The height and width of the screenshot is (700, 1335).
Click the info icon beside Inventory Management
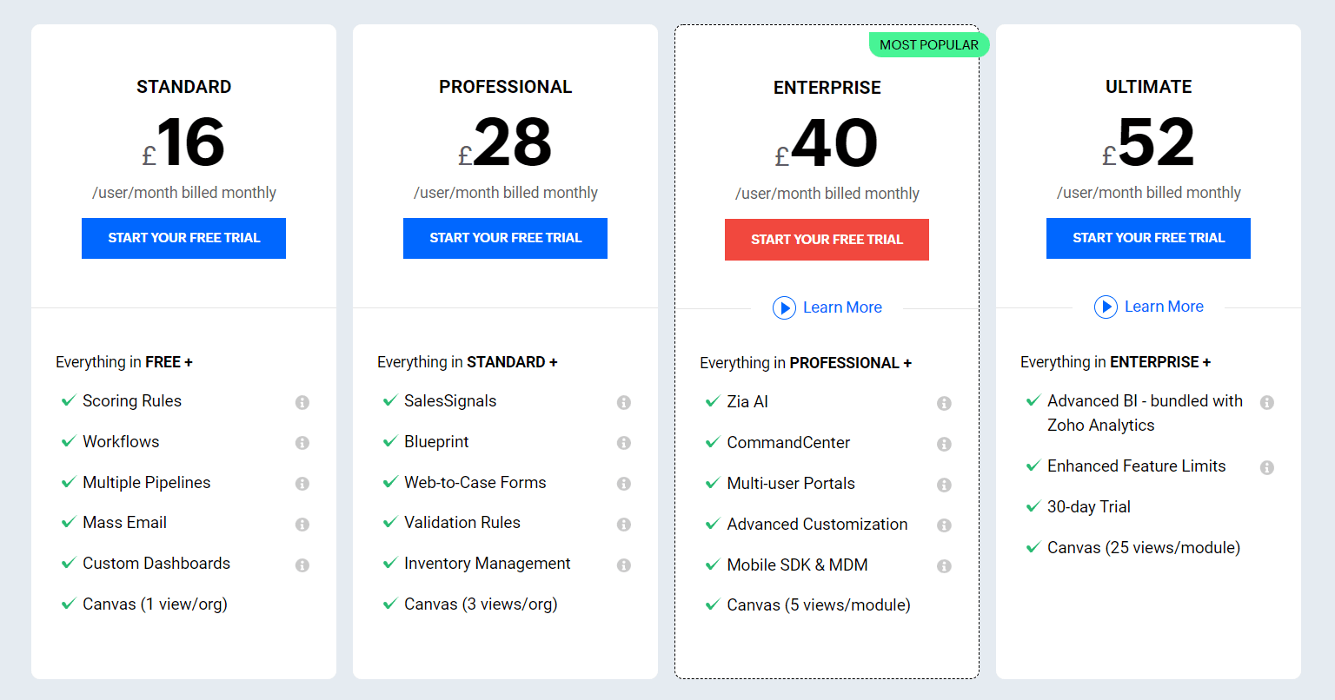click(624, 565)
